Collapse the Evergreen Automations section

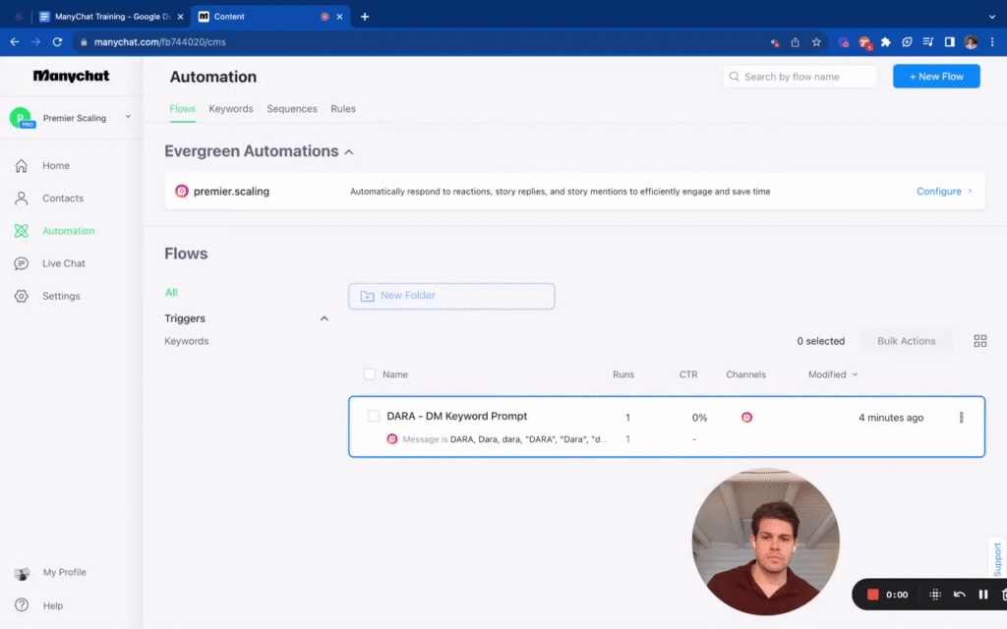349,152
